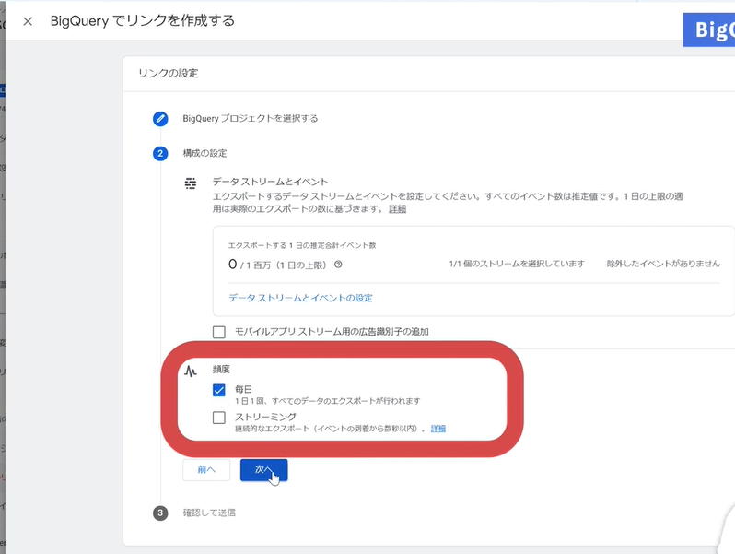Click データ ストリームとイベント heading
This screenshot has height=554, width=735.
coord(270,182)
